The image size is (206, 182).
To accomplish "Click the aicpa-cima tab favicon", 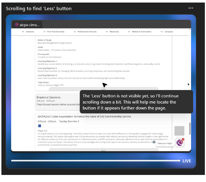I will pos(17,25).
